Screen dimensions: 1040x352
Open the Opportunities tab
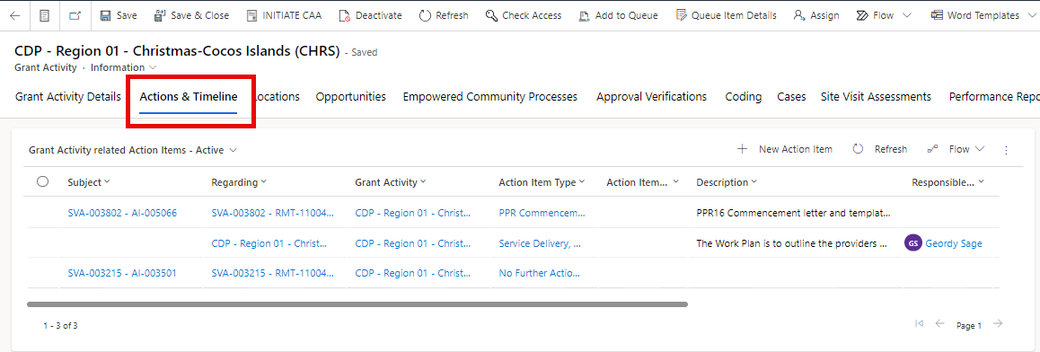tap(351, 97)
